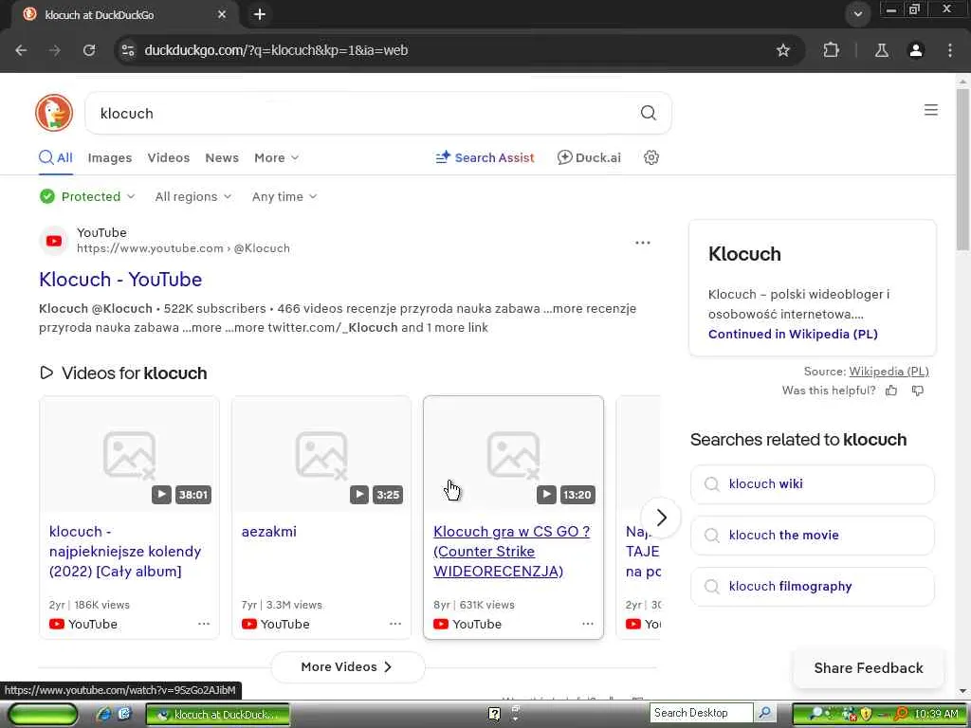Open Internet Explorer from the taskbar
This screenshot has height=728, width=971.
click(x=104, y=714)
